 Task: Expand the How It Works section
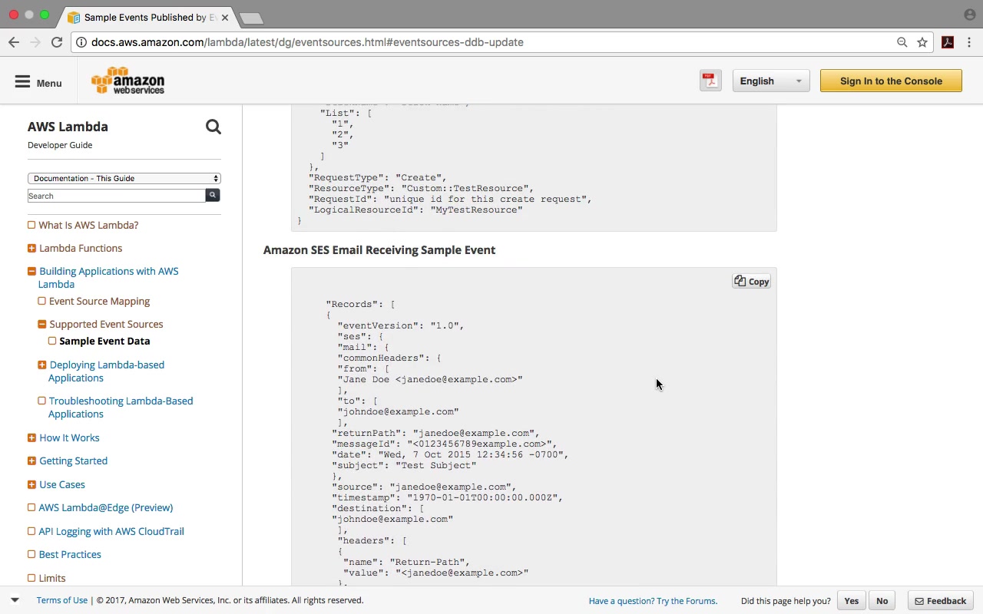[x=31, y=437]
